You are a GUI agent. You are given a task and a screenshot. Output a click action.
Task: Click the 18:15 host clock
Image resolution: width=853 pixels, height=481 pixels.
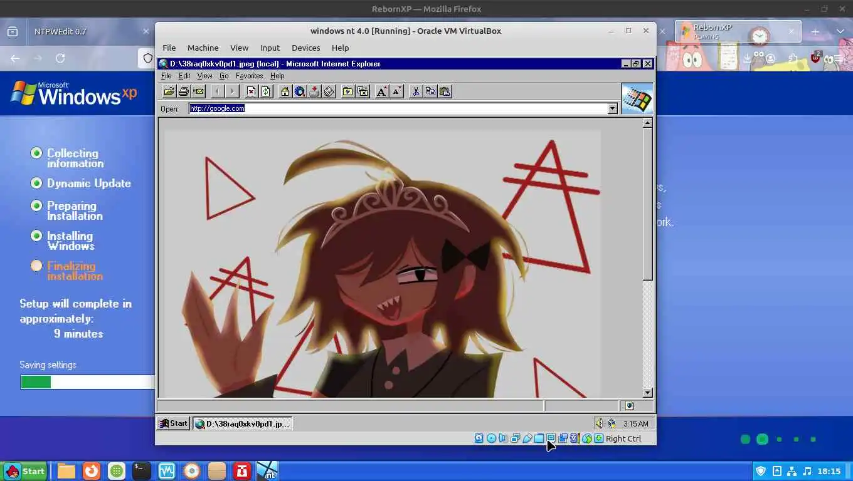pos(829,471)
